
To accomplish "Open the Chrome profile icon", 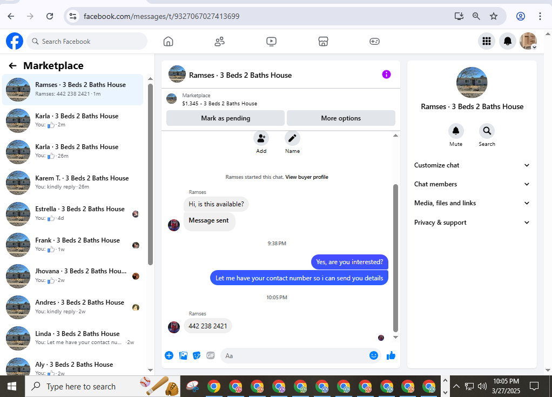I will (x=521, y=16).
